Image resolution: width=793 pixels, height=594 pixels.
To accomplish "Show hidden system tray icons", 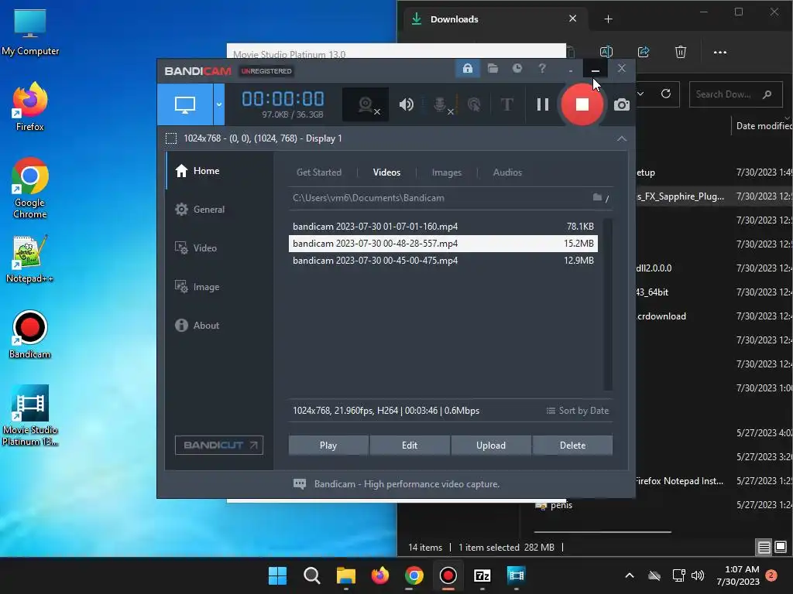I will [x=629, y=575].
